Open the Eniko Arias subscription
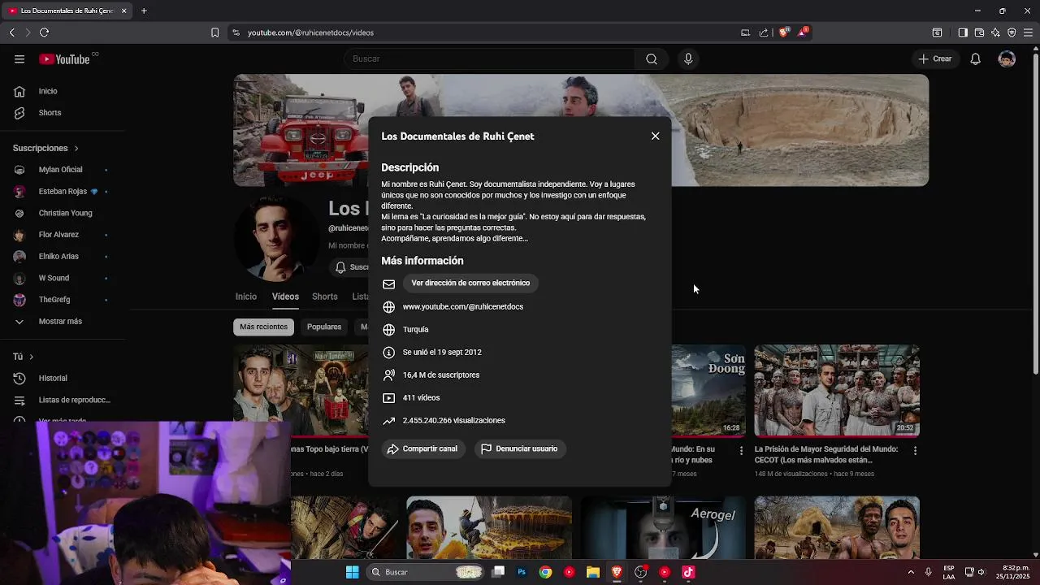1040x585 pixels. [58, 256]
